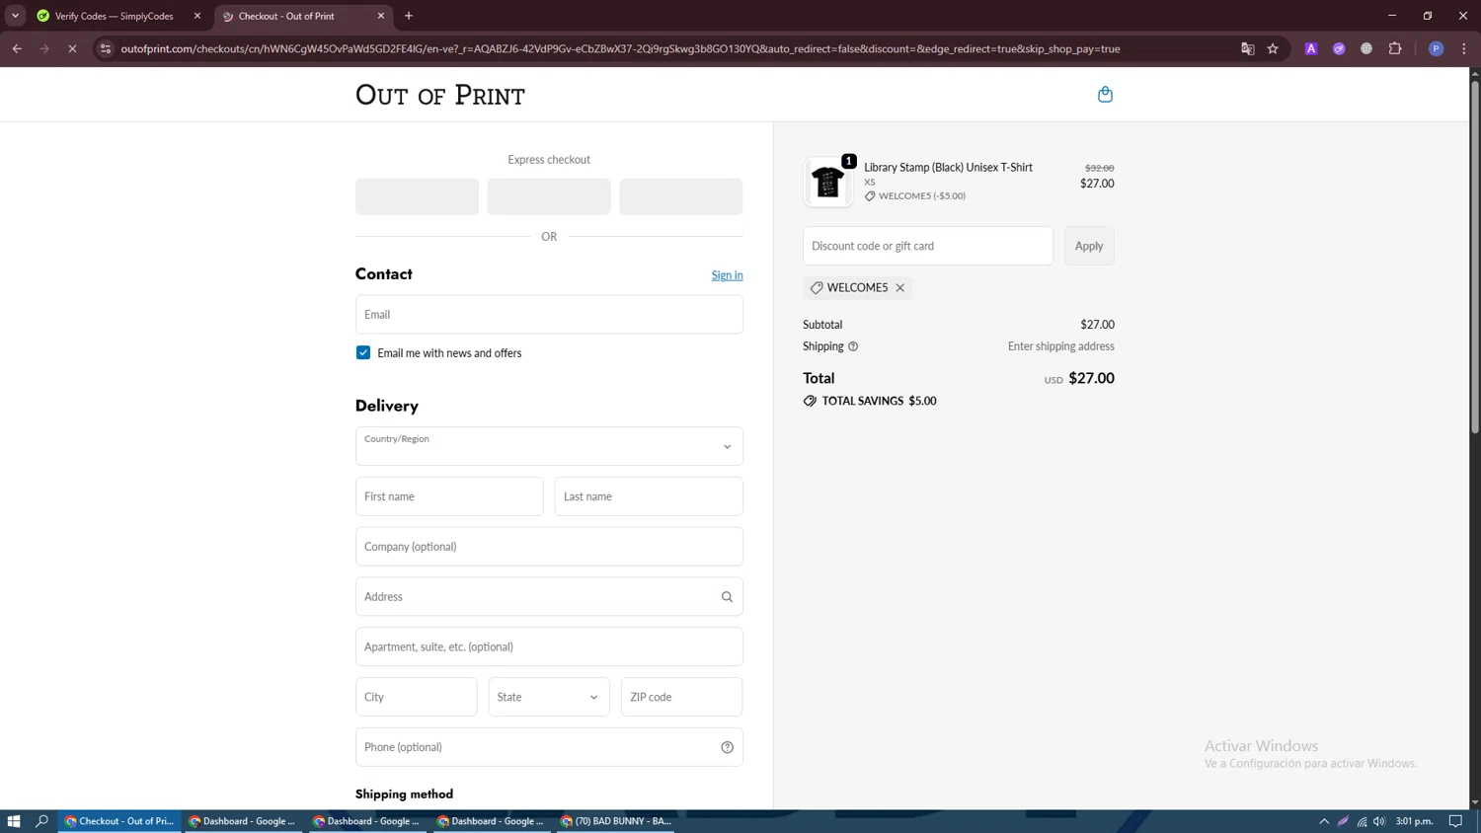Close the Checkout - Out of Print tab
1481x833 pixels.
click(381, 16)
